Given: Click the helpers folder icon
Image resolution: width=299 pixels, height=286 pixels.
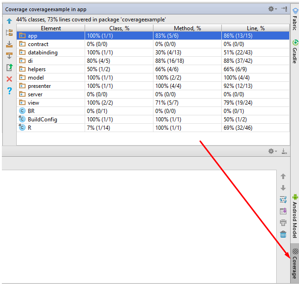Looking at the screenshot, I should pos(22,69).
